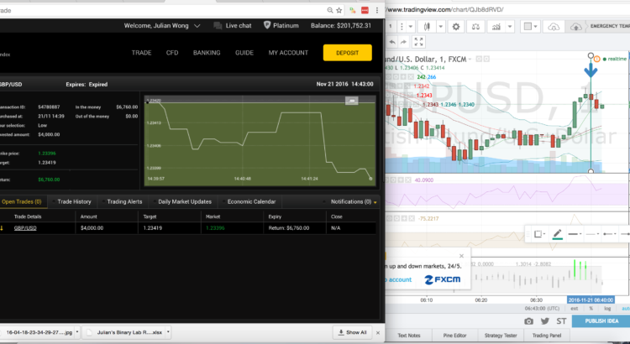Open the line template dropdown in drawing toolbar
Screen dimensions: 630x344
point(539,234)
